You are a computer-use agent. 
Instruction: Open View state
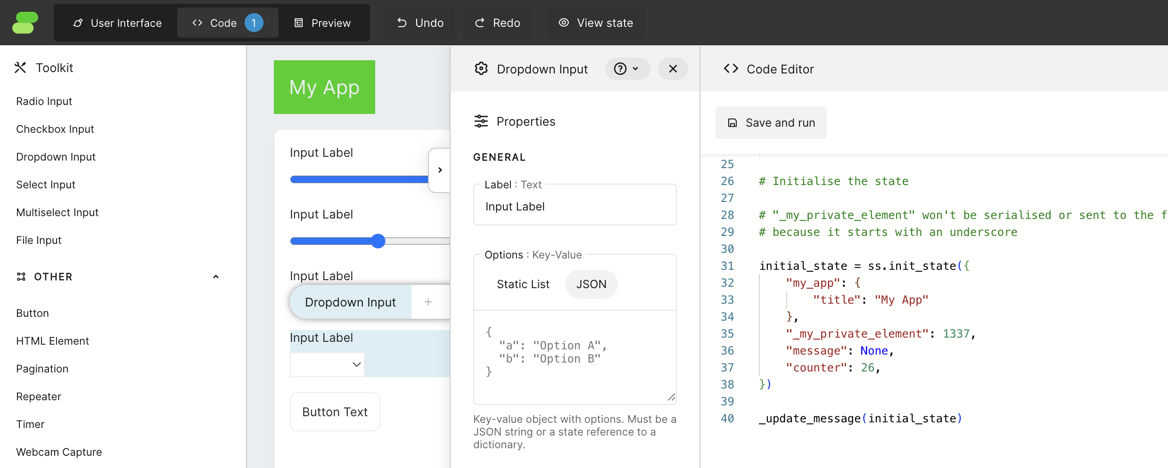595,22
